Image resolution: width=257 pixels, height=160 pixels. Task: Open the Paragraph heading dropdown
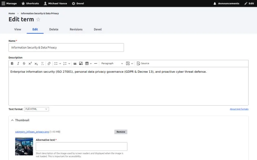pyautogui.click(x=112, y=64)
